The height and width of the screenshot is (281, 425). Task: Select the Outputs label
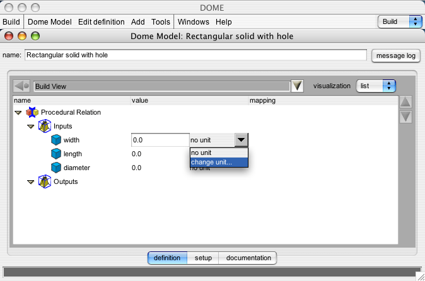66,181
